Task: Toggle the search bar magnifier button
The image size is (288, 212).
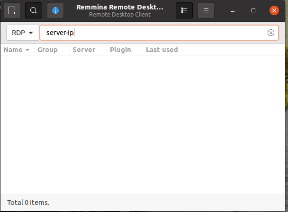Action: click(x=34, y=10)
